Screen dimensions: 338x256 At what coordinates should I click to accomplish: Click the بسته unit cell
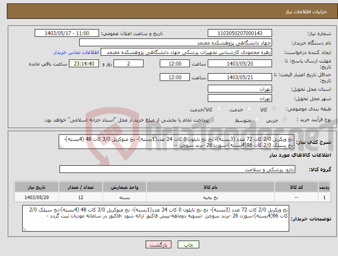[124, 197]
